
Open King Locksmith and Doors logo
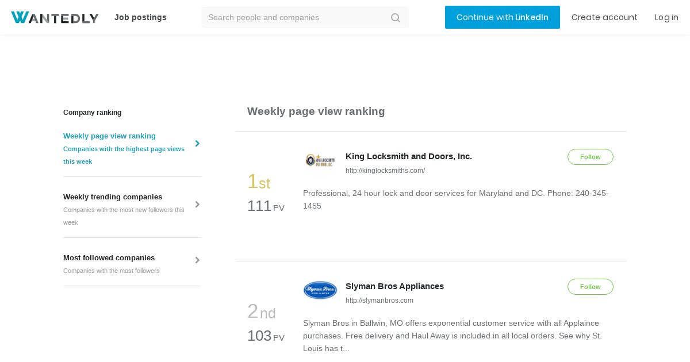point(320,160)
